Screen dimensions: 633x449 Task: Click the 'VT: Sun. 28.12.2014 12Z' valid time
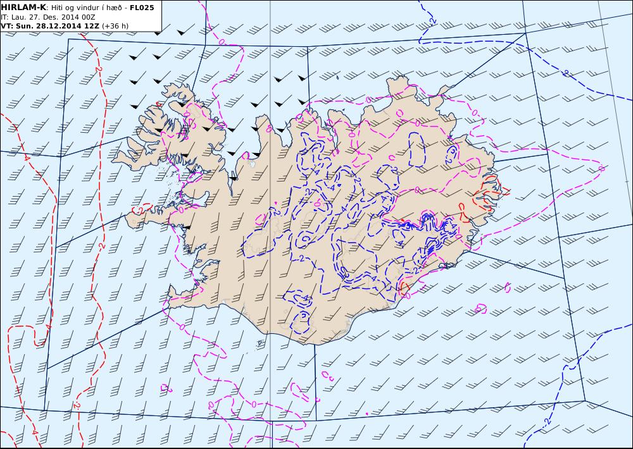(50, 26)
